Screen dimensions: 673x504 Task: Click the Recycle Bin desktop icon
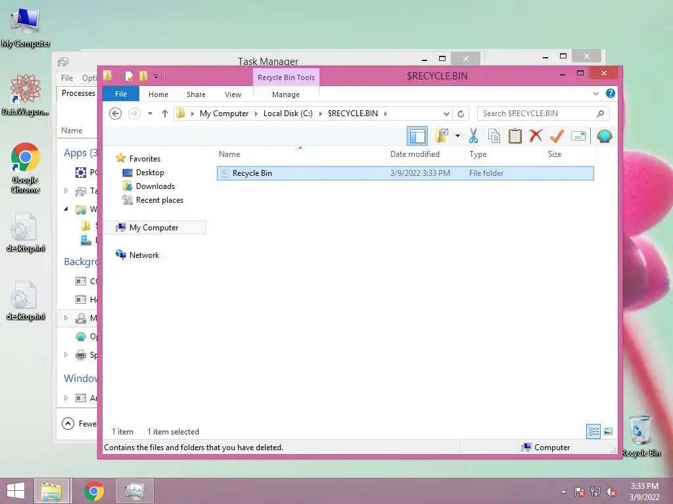pyautogui.click(x=641, y=436)
